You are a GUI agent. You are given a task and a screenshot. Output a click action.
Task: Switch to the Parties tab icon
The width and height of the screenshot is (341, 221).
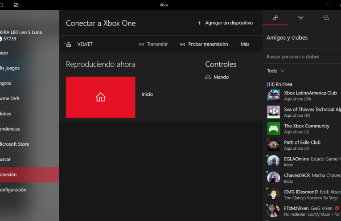(x=301, y=18)
